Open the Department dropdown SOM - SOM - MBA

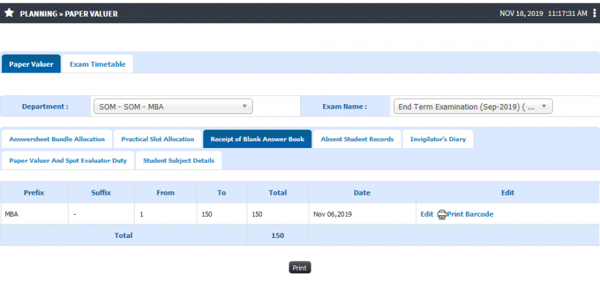(x=173, y=107)
